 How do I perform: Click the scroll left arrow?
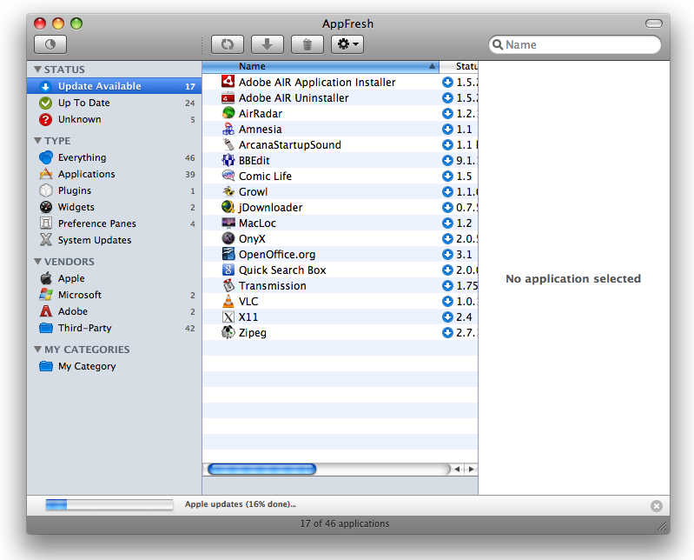(x=457, y=470)
